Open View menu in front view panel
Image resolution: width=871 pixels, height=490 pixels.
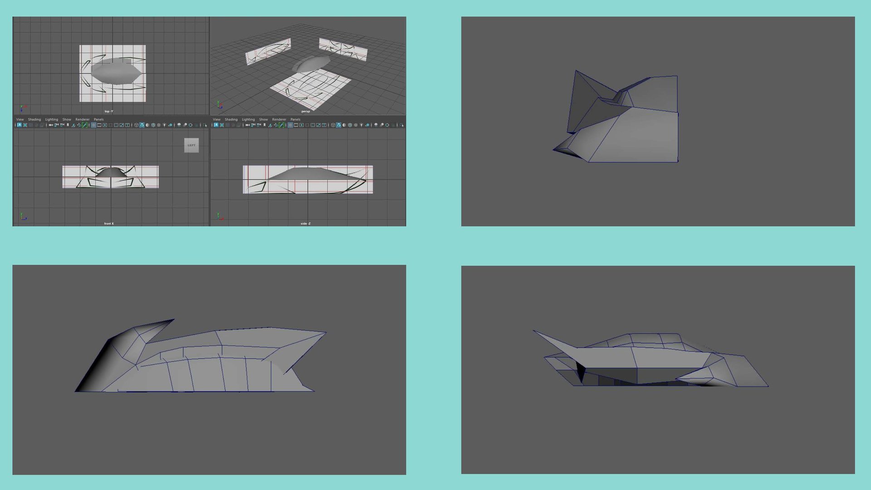click(x=20, y=119)
